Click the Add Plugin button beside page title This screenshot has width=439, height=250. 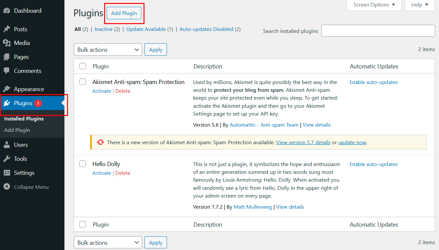tap(124, 13)
